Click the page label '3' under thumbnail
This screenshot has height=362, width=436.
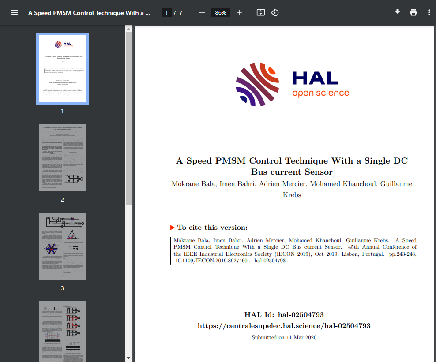[62, 288]
